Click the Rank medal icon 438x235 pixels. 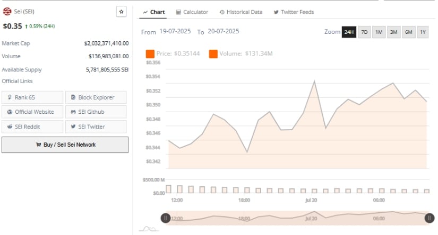pyautogui.click(x=10, y=97)
